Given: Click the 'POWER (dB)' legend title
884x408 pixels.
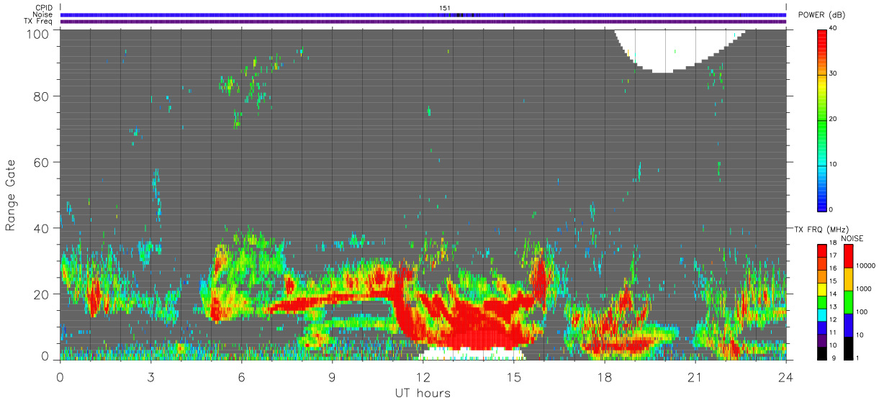Looking at the screenshot, I should point(822,15).
